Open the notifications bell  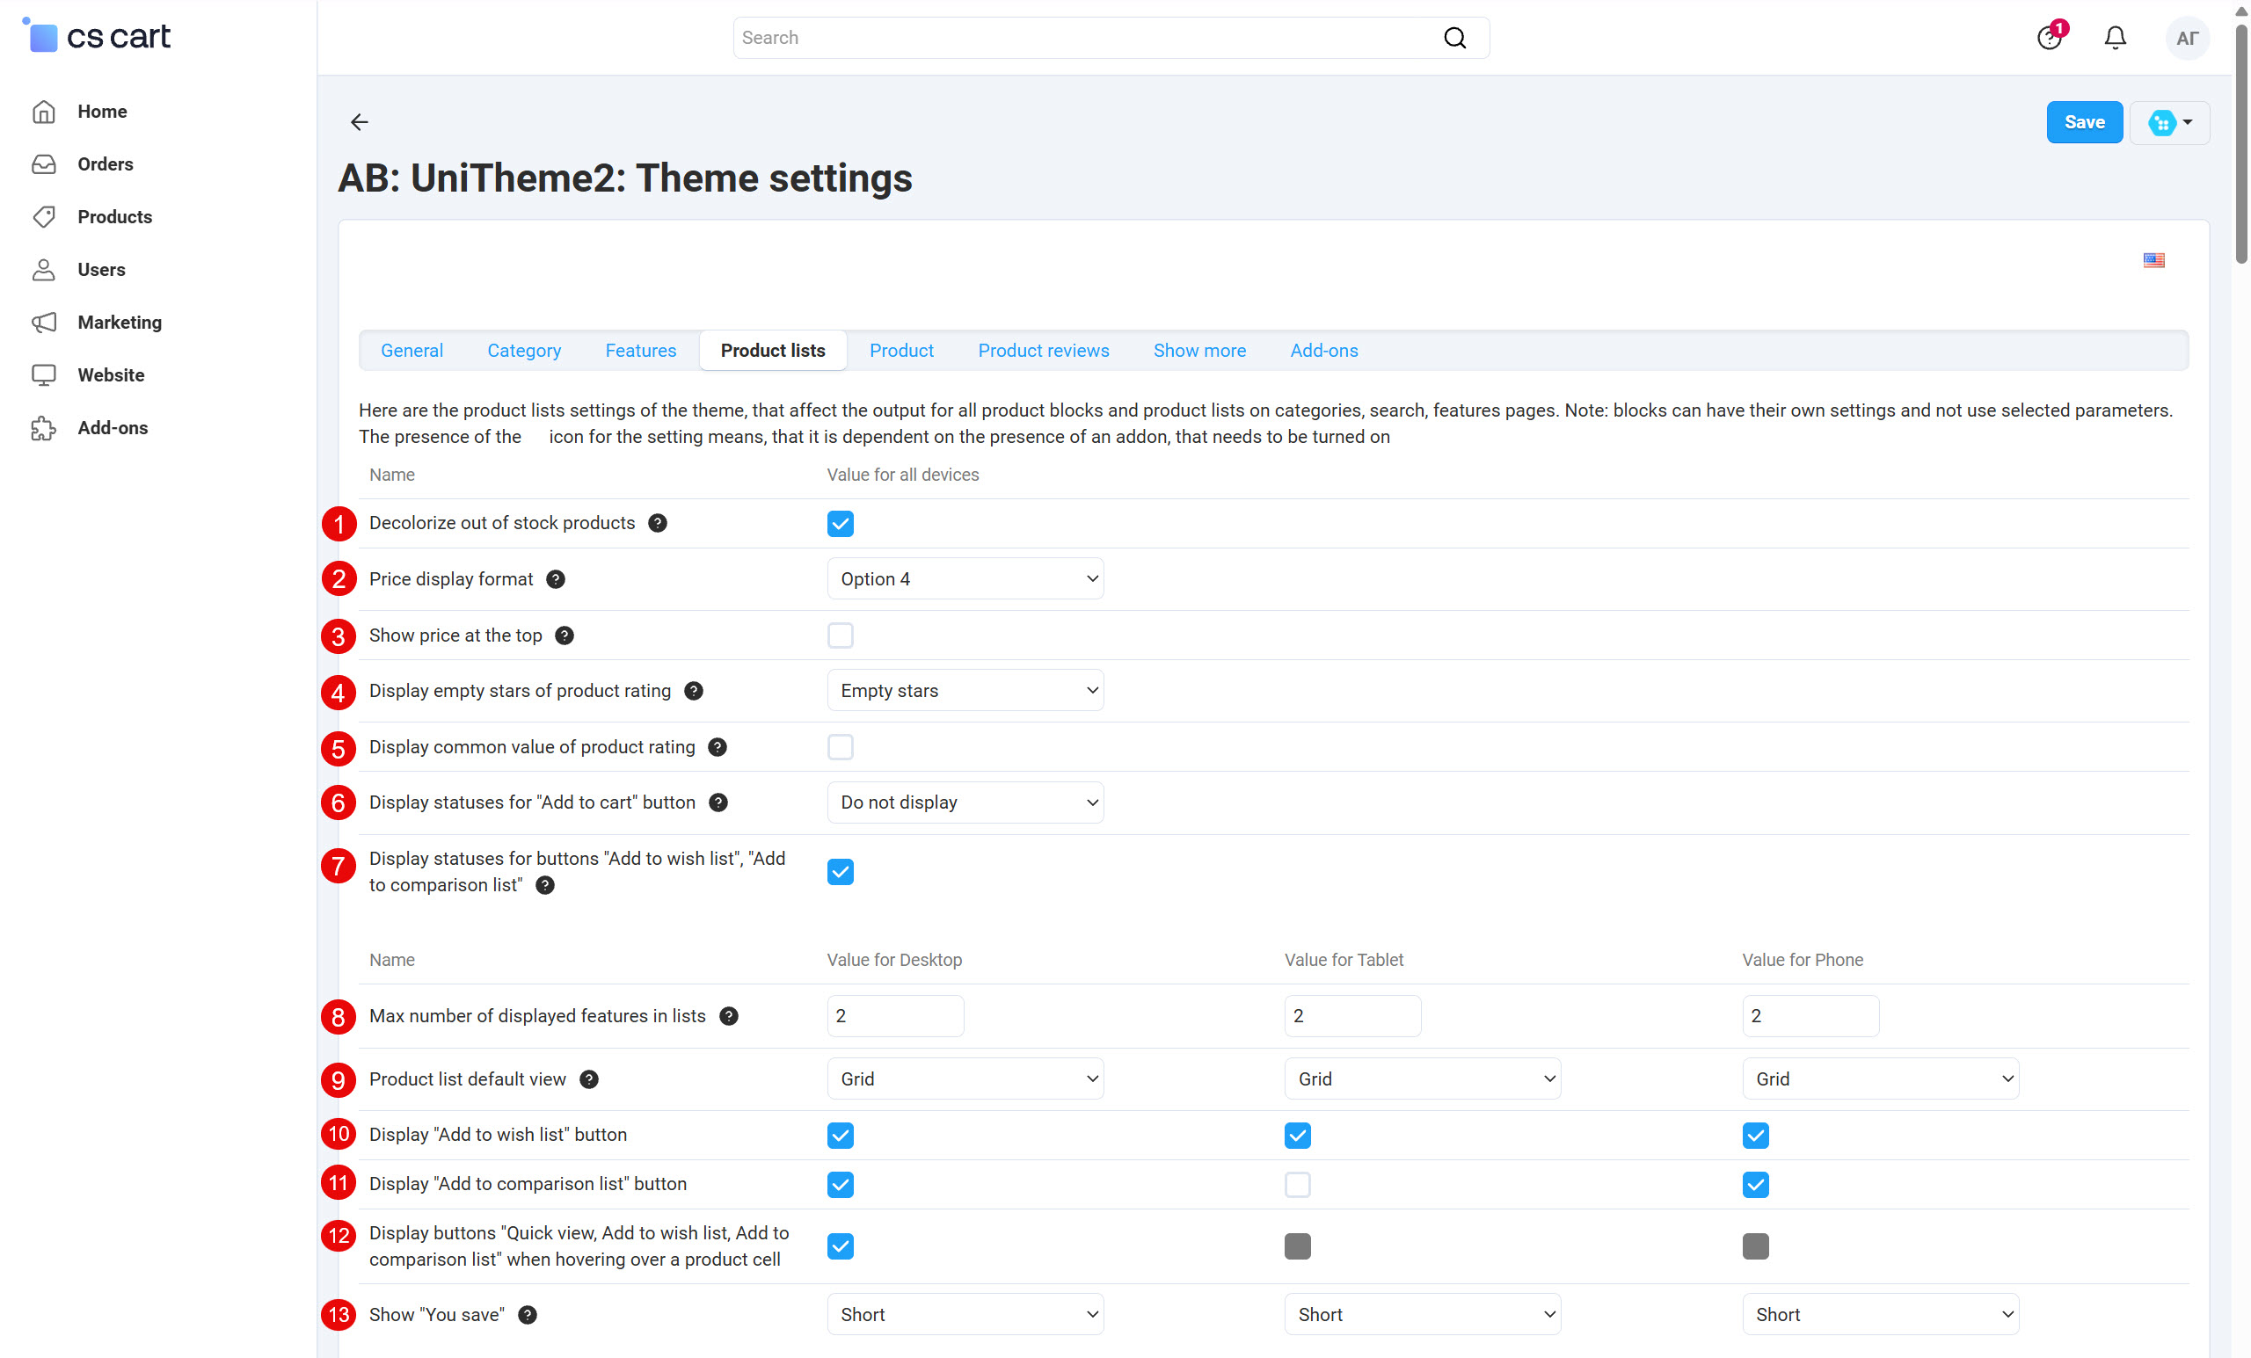pos(2115,38)
